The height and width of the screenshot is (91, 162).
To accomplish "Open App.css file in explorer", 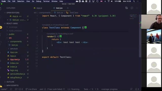I will (x=14, y=52).
